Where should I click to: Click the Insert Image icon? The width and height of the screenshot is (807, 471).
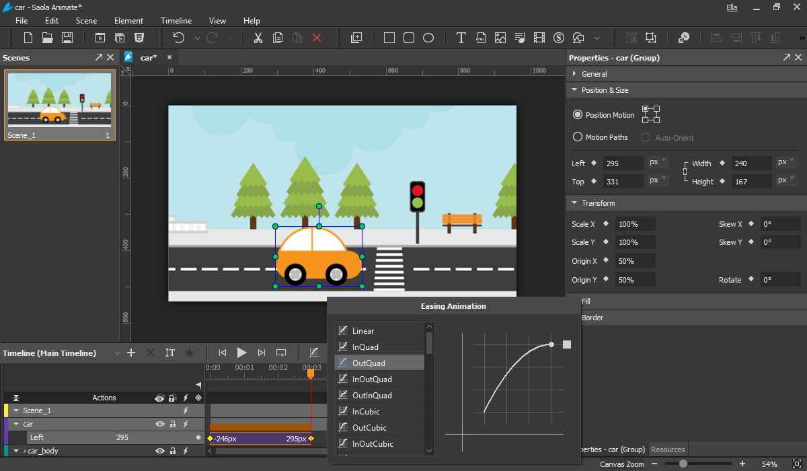[x=500, y=38]
